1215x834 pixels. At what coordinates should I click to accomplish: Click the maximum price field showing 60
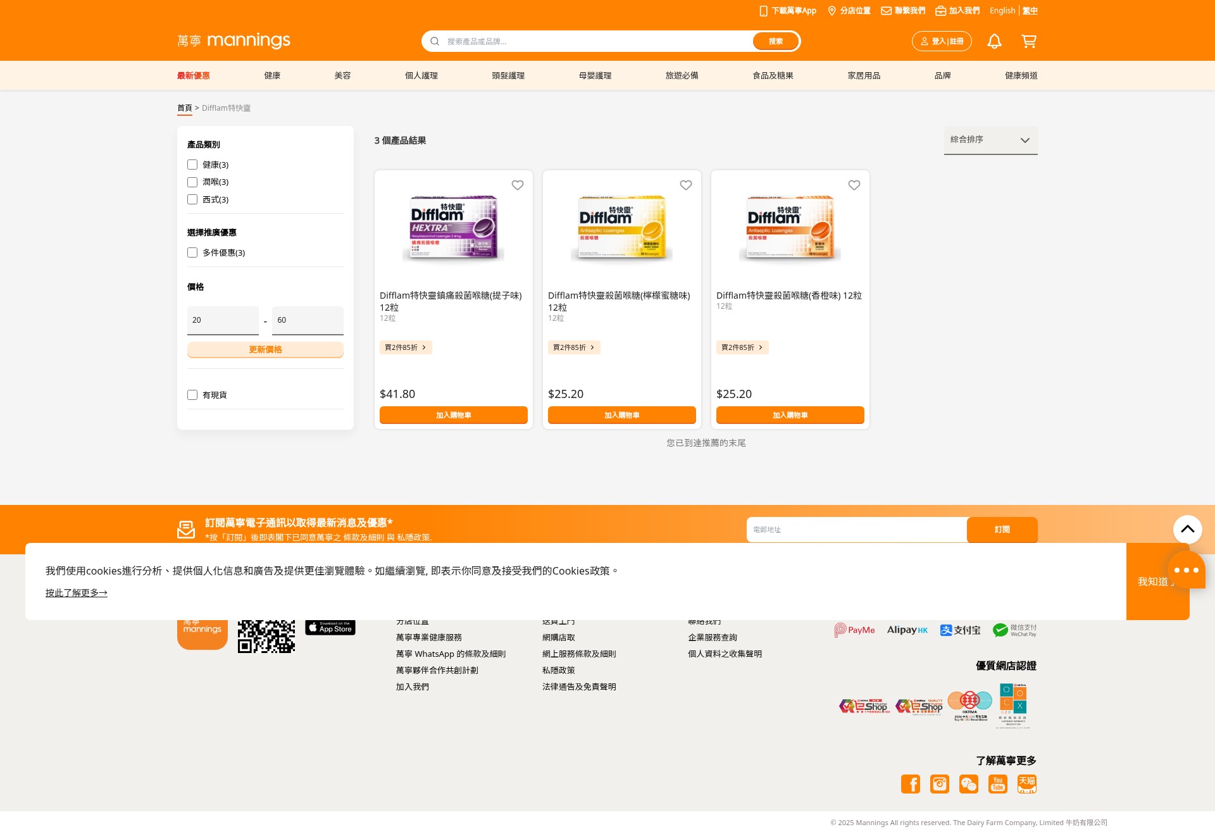(308, 320)
